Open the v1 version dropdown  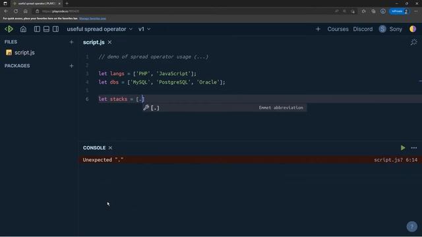click(144, 29)
